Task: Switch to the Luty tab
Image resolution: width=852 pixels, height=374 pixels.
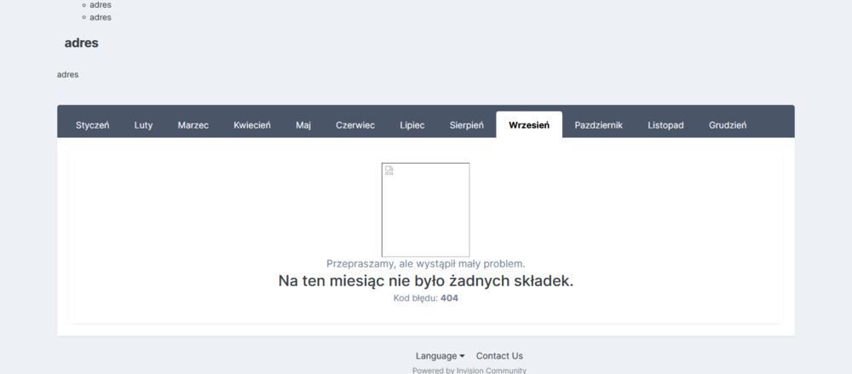Action: [x=143, y=125]
